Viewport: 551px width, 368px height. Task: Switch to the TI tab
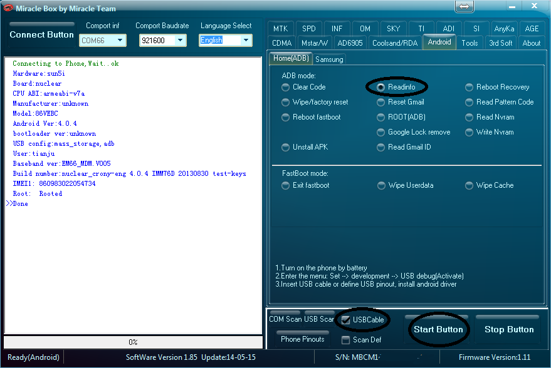421,29
